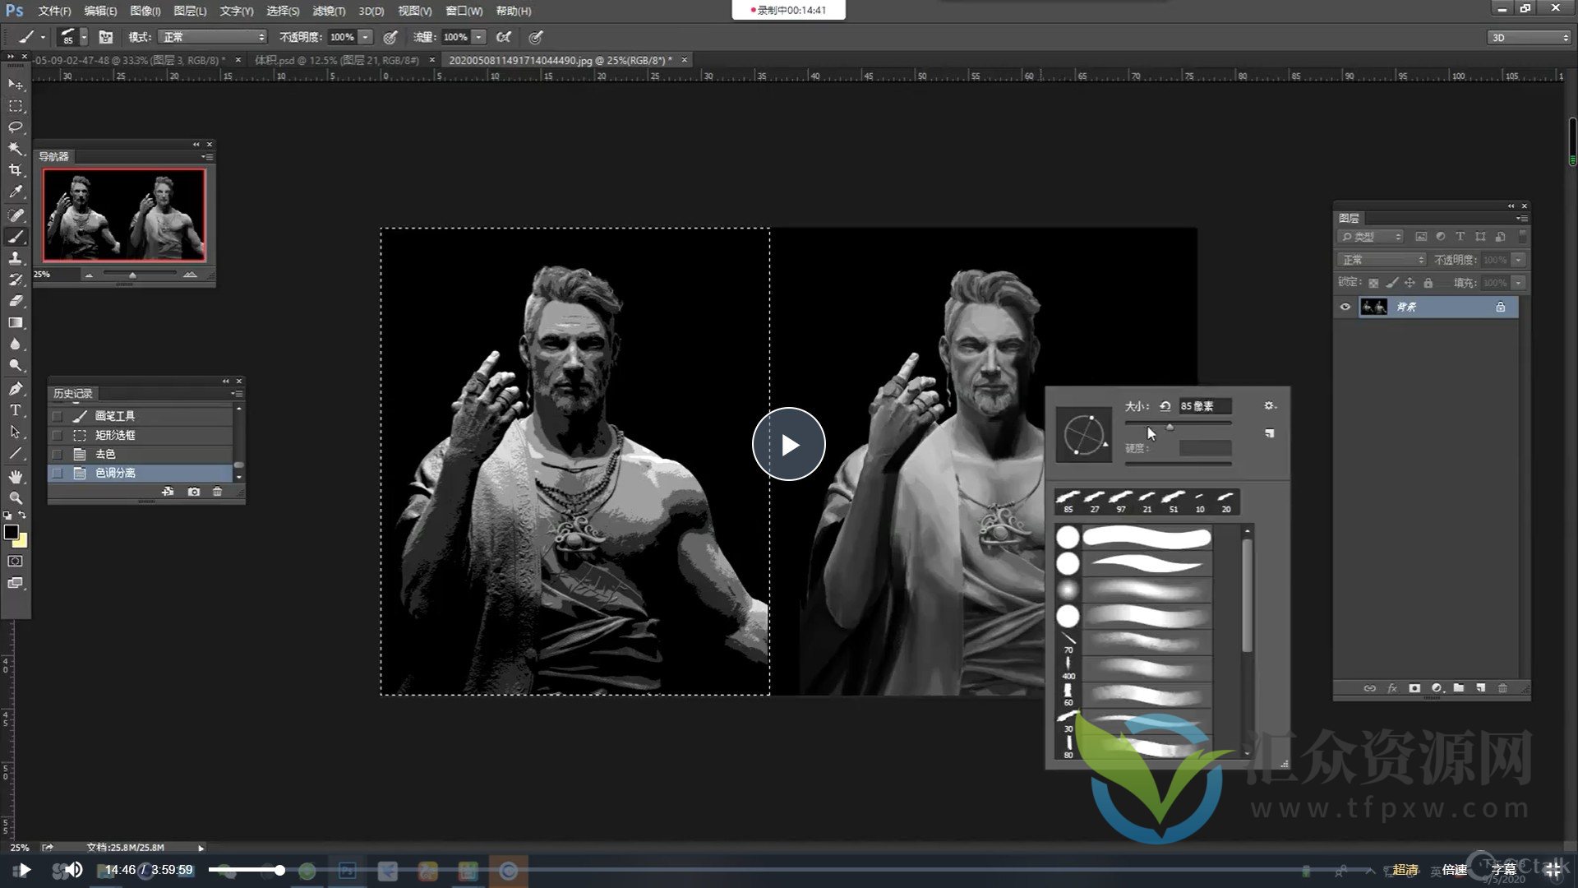
Task: Toggle history source box beside 矩形选框
Action: (57, 435)
